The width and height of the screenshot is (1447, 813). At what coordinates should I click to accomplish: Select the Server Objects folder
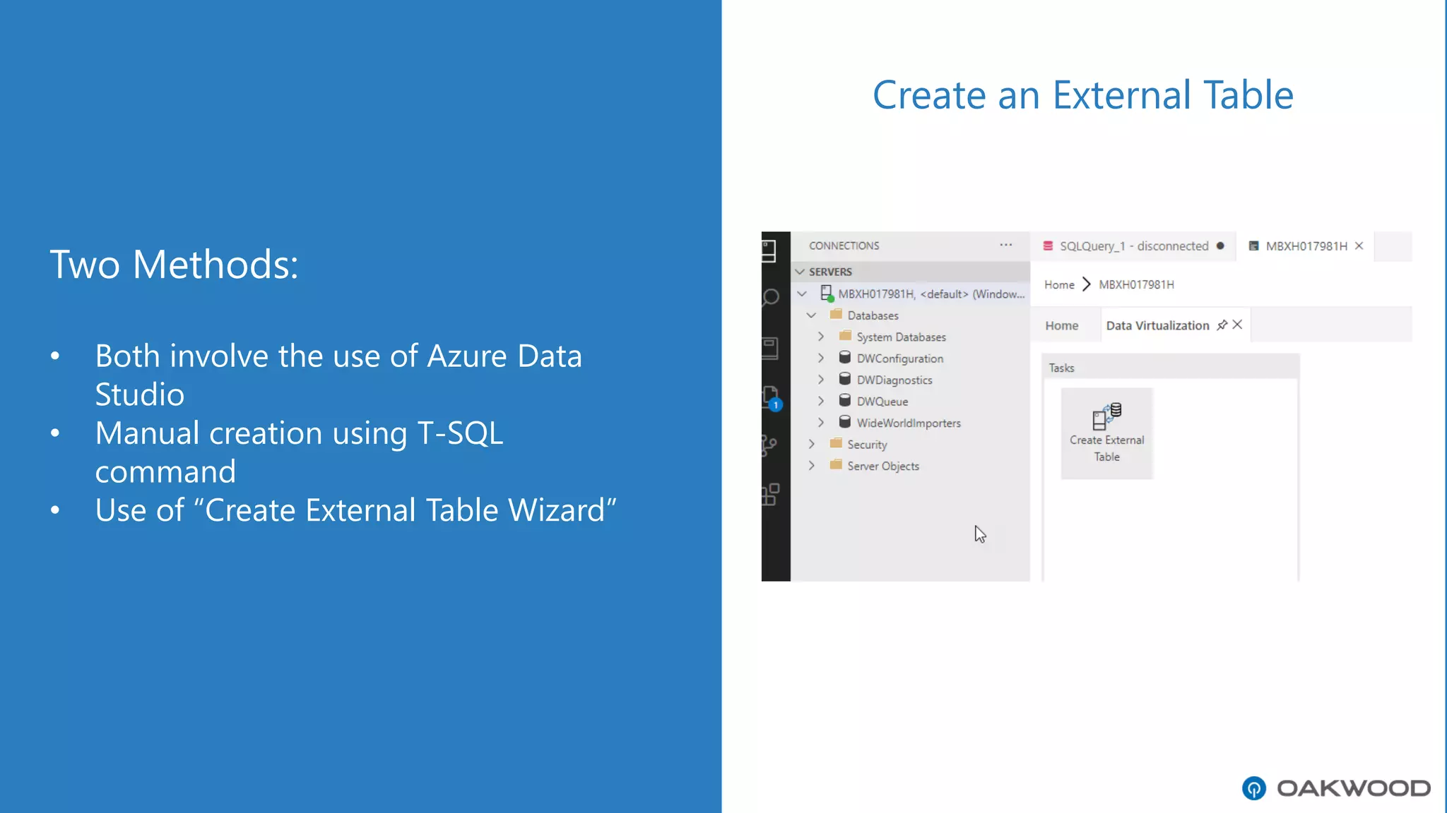[882, 466]
